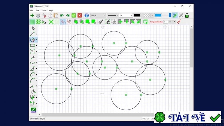Select the wavy curve tool
This screenshot has width=224, height=126.
coord(32,63)
